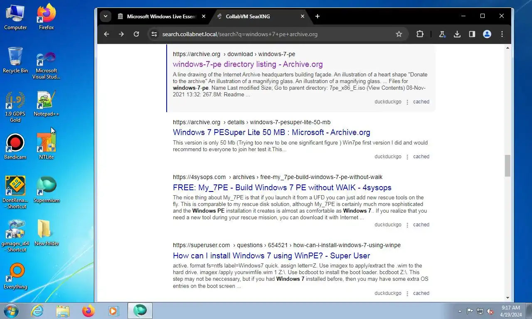This screenshot has height=319, width=532.
Task: Click the scrollbar down arrow
Action: (x=507, y=298)
